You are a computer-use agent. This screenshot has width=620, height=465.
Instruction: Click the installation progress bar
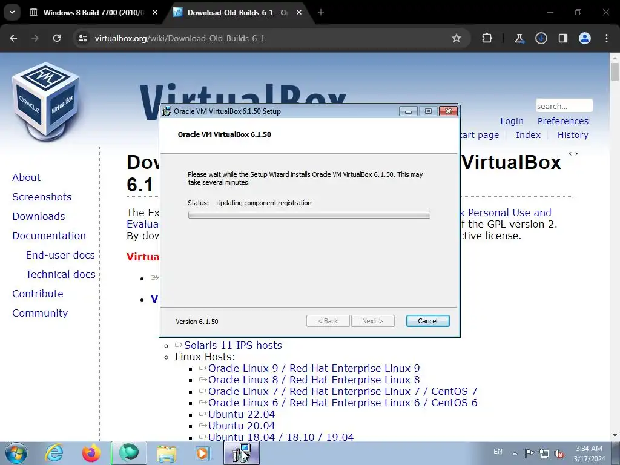point(309,215)
